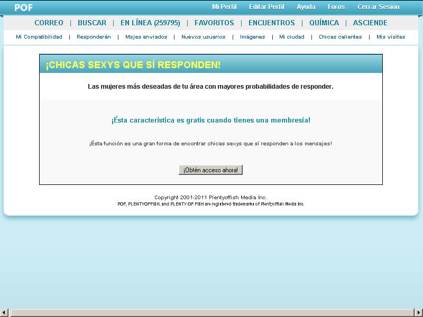View EN LÍNEA (259795) users
The height and width of the screenshot is (317, 423).
150,23
